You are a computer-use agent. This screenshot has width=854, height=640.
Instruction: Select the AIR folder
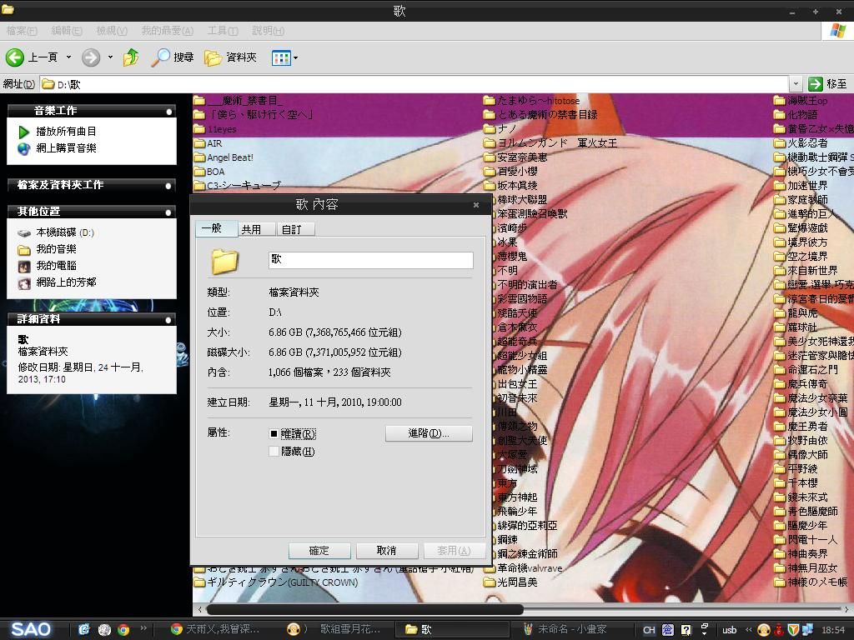208,143
